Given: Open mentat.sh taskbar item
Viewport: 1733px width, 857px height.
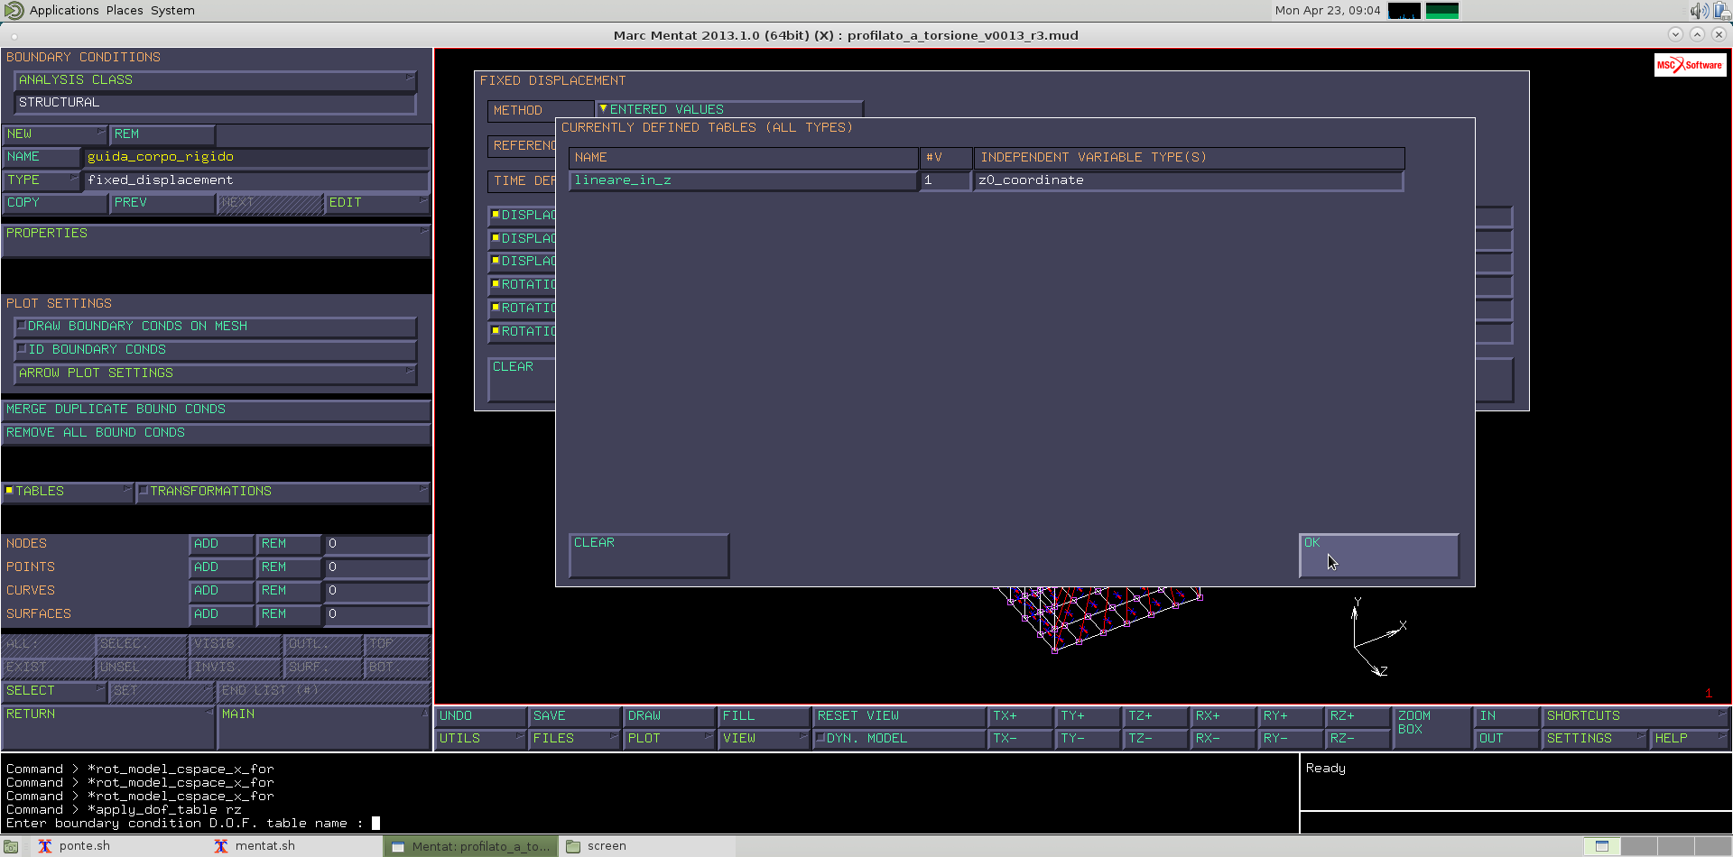Looking at the screenshot, I should (x=255, y=846).
